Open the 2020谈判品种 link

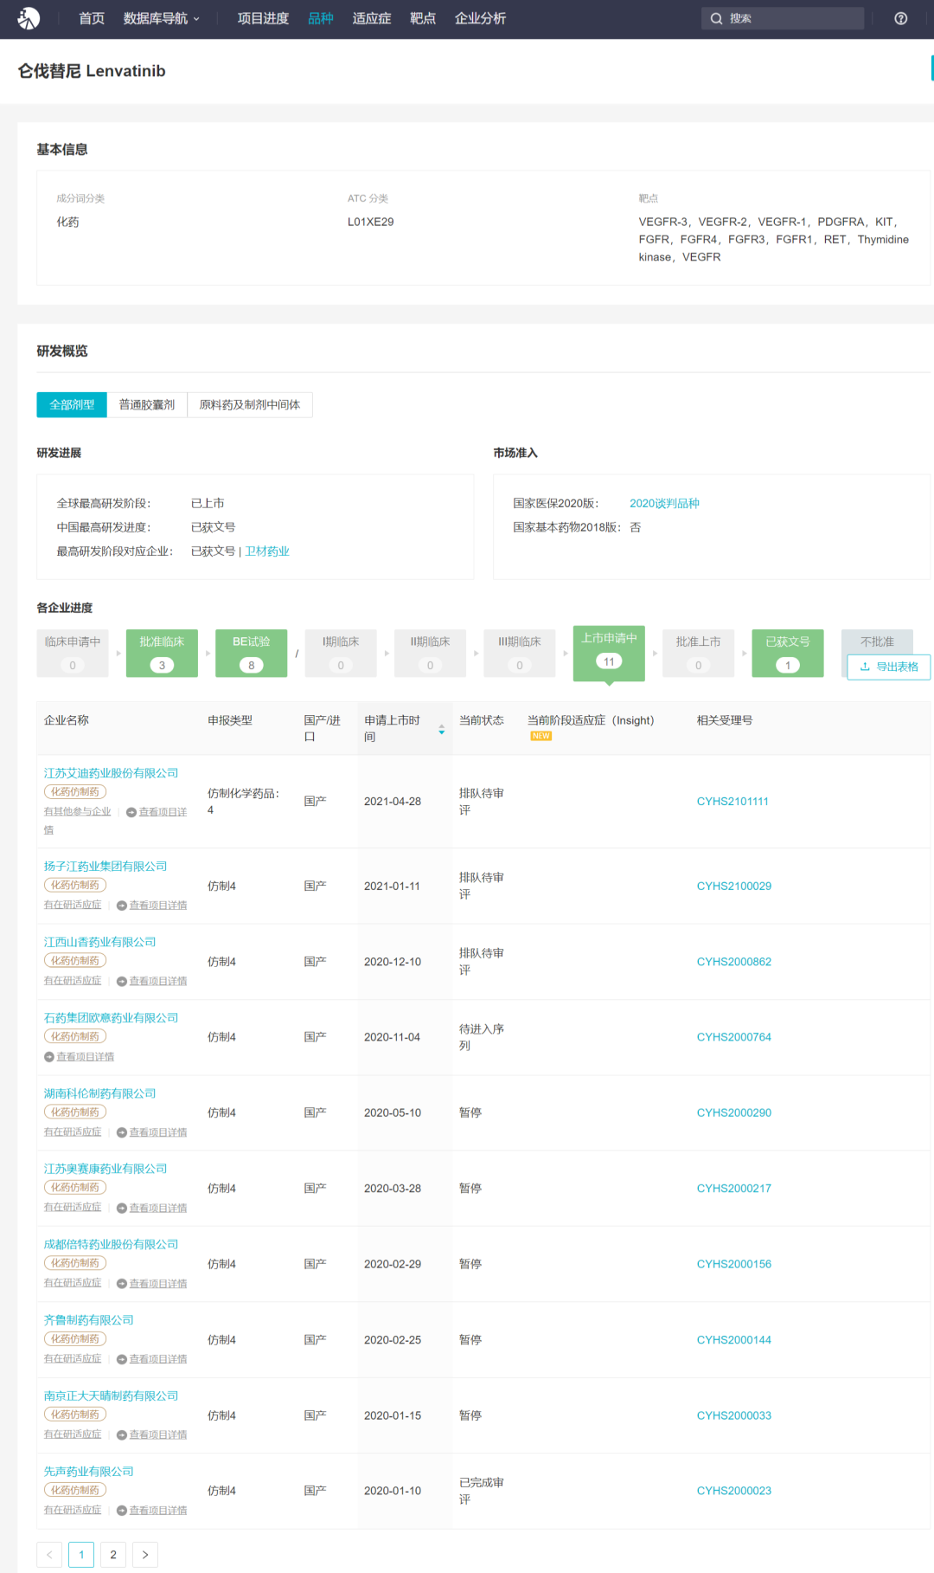[x=664, y=503]
